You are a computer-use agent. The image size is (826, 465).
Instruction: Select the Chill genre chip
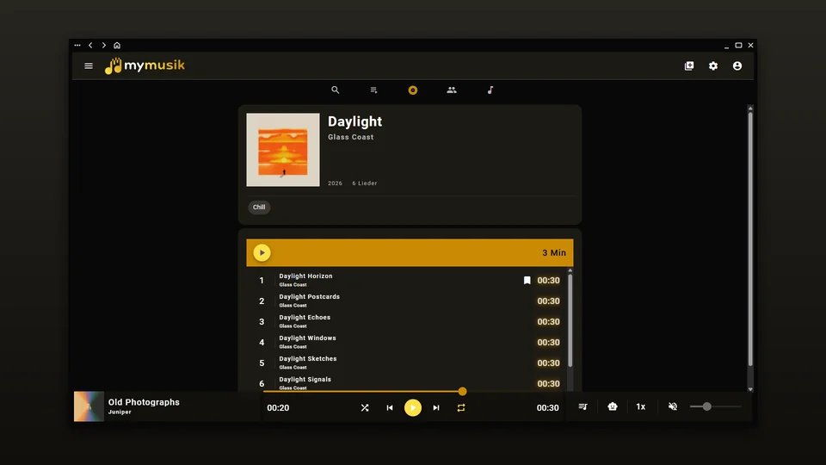(x=259, y=208)
